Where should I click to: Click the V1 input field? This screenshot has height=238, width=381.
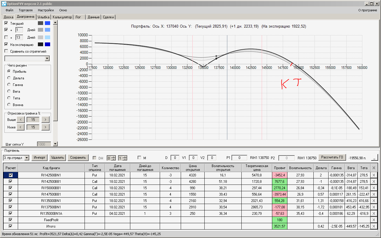[x=193, y=158]
